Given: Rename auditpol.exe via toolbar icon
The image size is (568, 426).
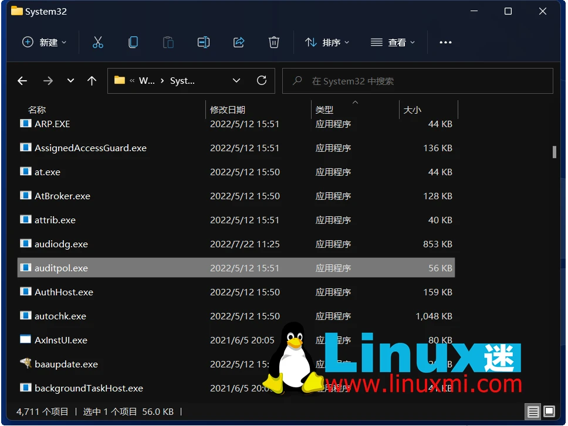Looking at the screenshot, I should (204, 42).
